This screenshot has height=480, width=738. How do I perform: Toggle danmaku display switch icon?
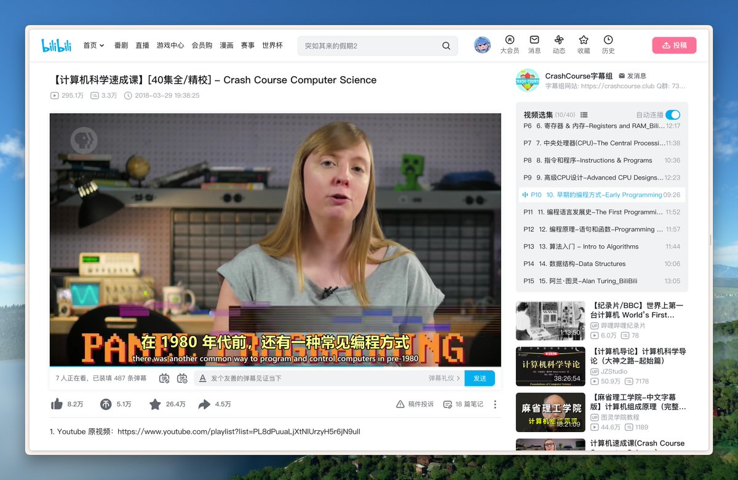[x=164, y=379]
